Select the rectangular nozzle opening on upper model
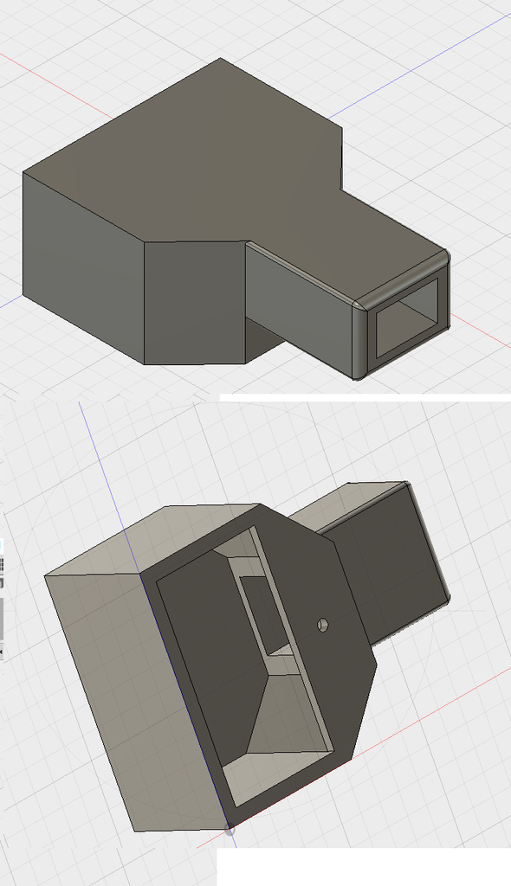The height and width of the screenshot is (886, 511). point(407,318)
